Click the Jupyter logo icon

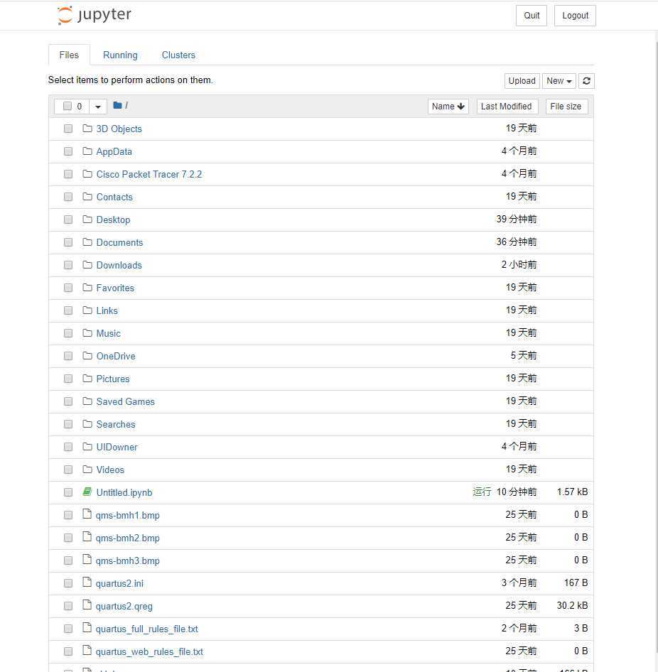[65, 16]
